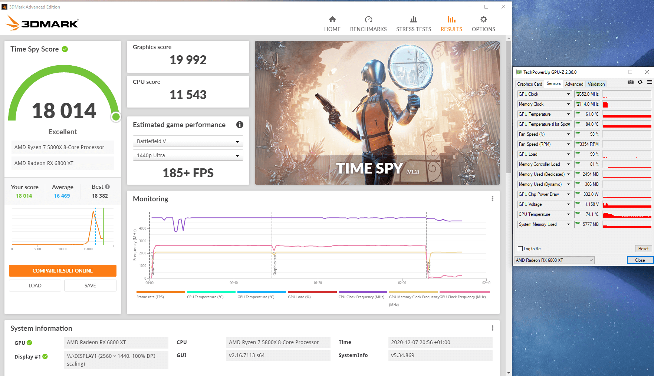Open the RESULTS chart icon
Screen dimensions: 654x376
click(451, 19)
